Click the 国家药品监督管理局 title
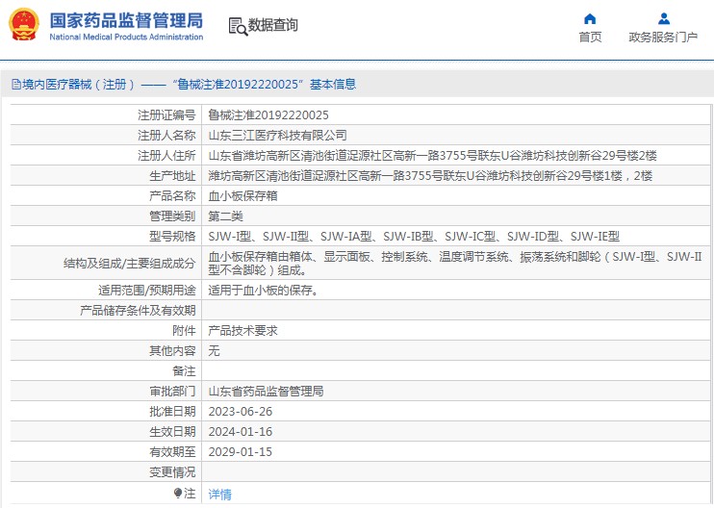The height and width of the screenshot is (508, 714). (126, 20)
